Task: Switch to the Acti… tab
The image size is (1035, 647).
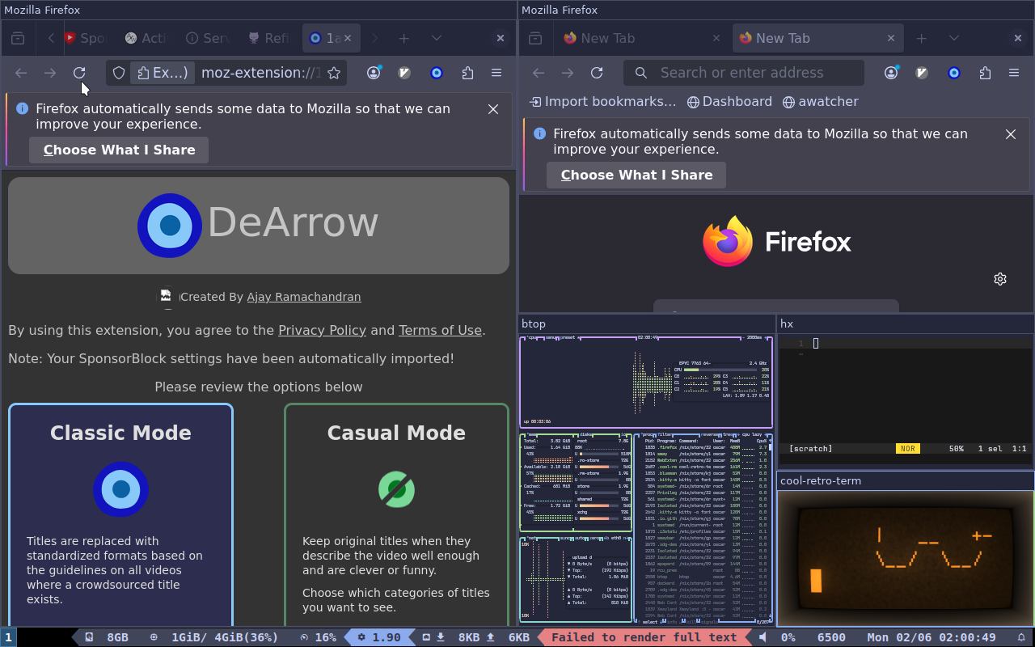Action: tap(146, 38)
